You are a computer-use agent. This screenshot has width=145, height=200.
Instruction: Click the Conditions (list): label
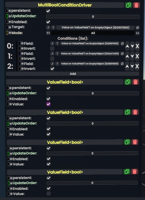click(73, 38)
